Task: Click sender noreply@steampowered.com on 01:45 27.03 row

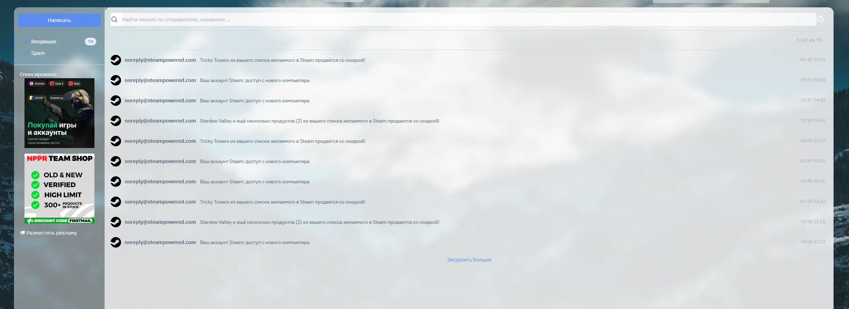Action: coord(160,60)
